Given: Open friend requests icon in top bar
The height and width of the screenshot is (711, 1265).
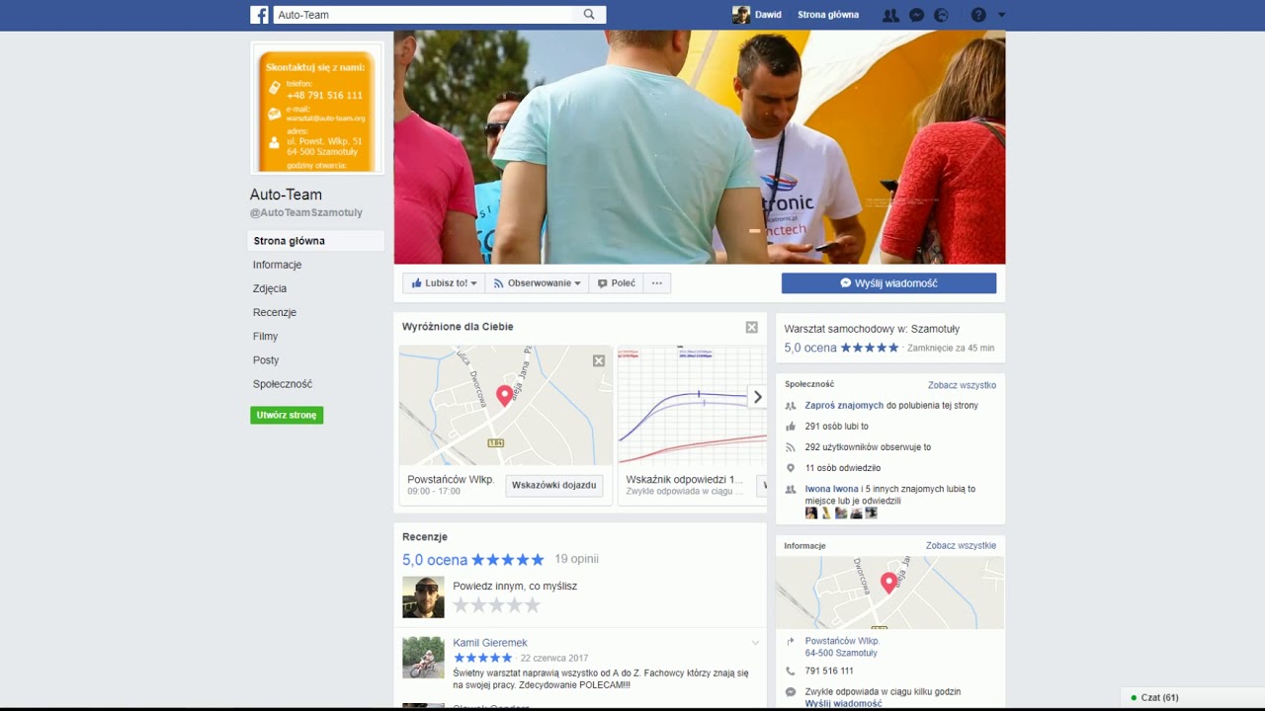Looking at the screenshot, I should pyautogui.click(x=890, y=15).
